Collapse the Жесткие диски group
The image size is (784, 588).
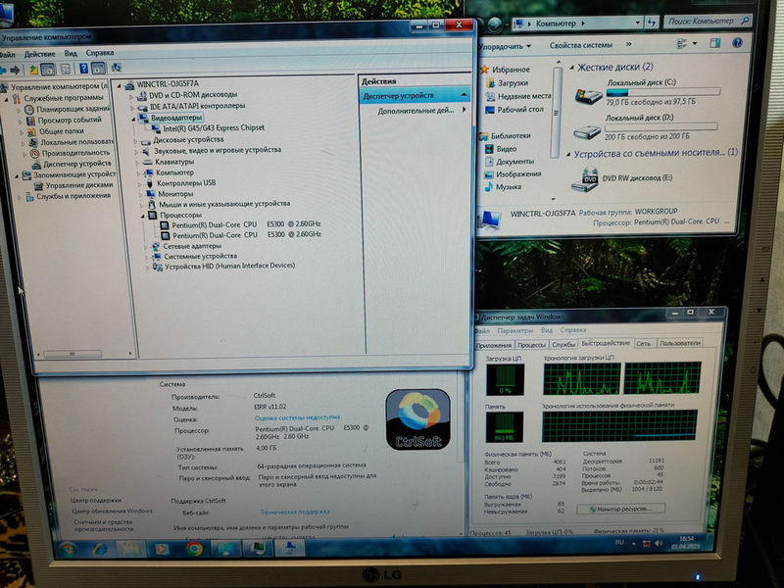click(572, 68)
